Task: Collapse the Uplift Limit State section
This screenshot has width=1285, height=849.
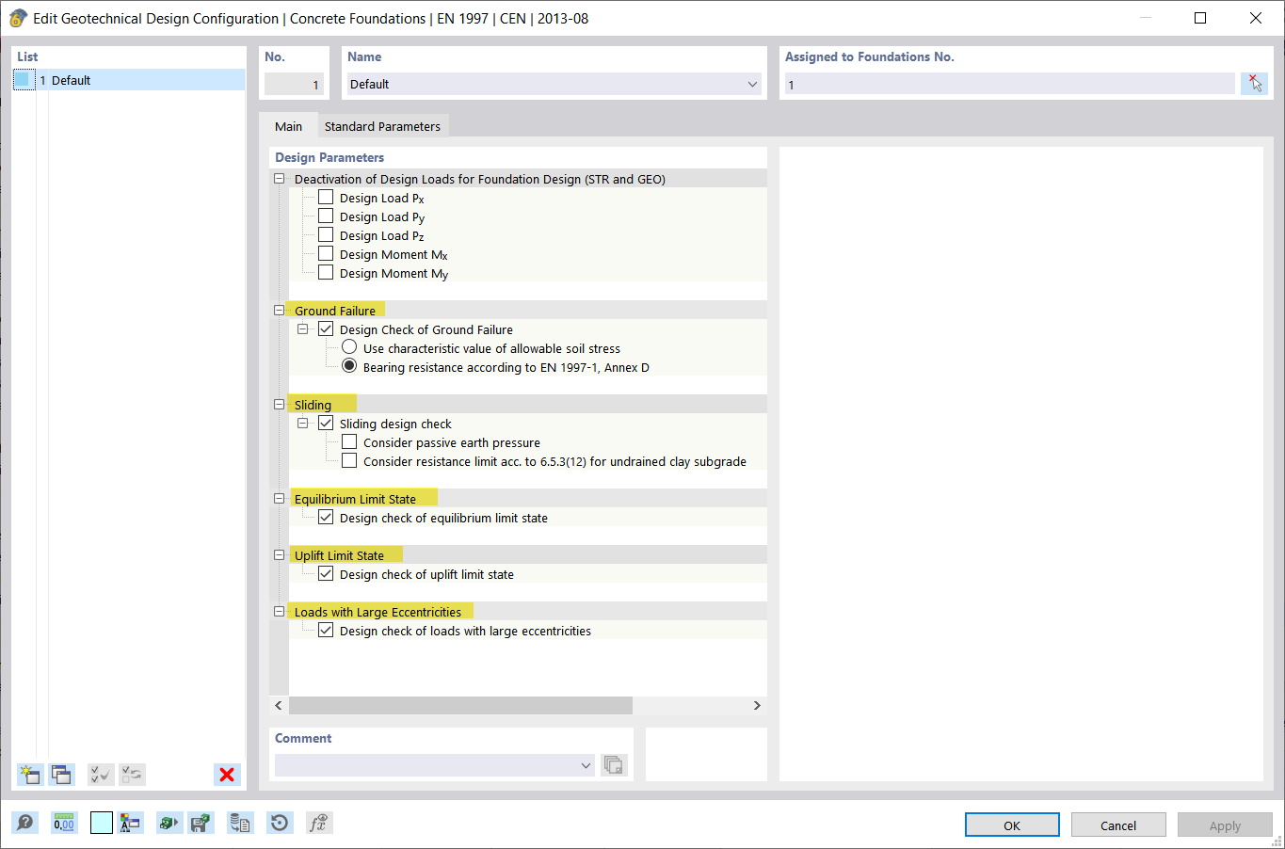Action: coord(279,554)
